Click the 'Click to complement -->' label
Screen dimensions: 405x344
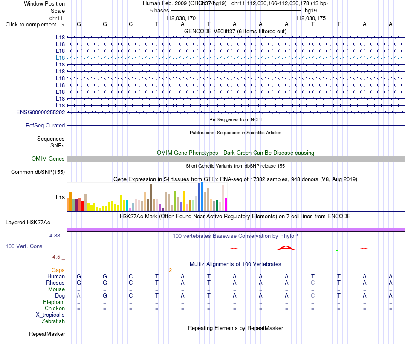(x=35, y=25)
